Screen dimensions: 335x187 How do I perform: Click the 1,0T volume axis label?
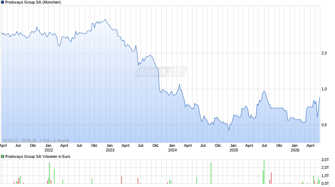pyautogui.click(x=325, y=176)
